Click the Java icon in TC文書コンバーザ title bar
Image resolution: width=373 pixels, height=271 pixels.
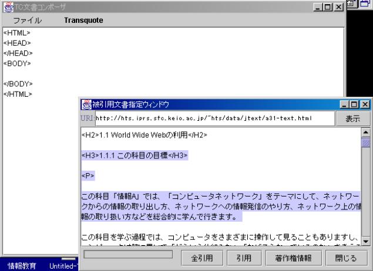[x=7, y=5]
